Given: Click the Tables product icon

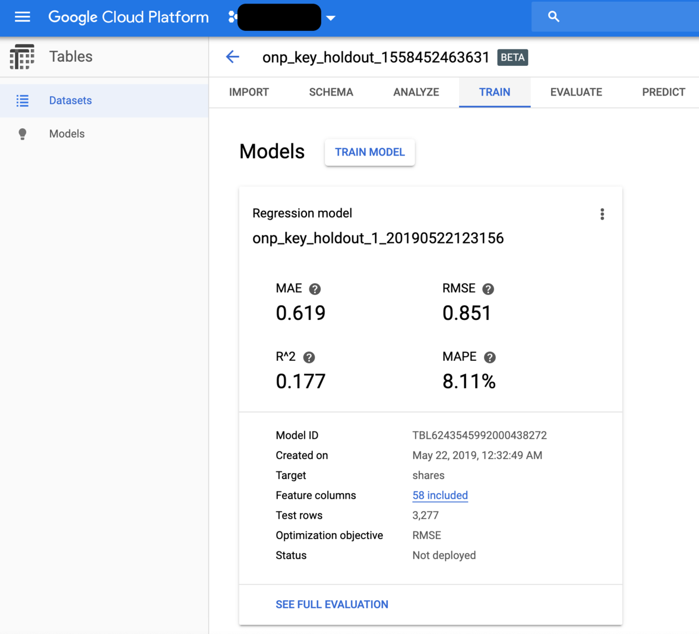Looking at the screenshot, I should (x=22, y=57).
